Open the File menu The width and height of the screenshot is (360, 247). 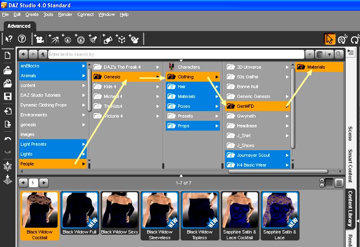tap(5, 14)
